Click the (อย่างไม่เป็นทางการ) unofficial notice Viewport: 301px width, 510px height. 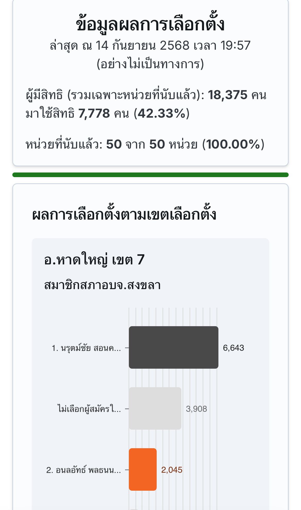click(x=150, y=64)
